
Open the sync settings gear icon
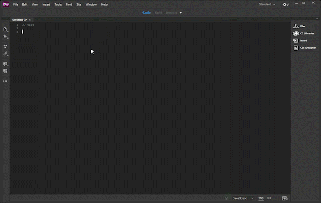point(286,4)
